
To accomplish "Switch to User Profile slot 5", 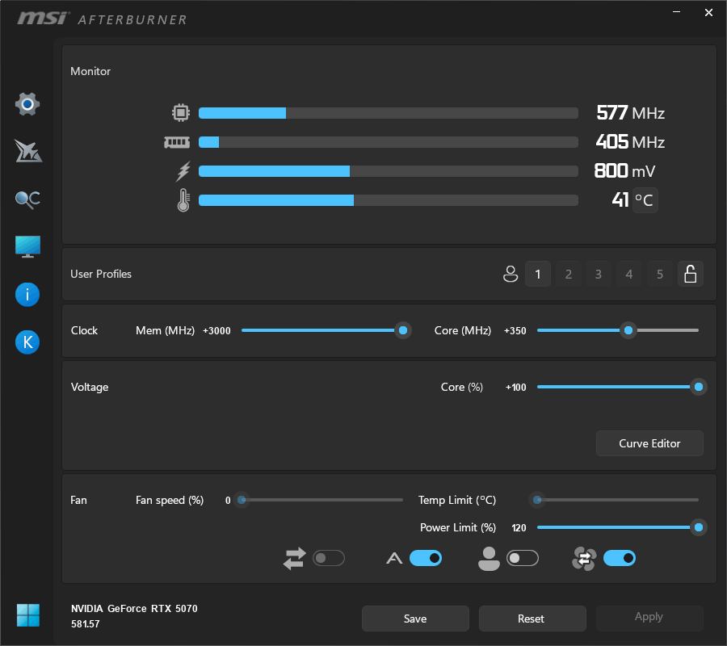I will (659, 274).
